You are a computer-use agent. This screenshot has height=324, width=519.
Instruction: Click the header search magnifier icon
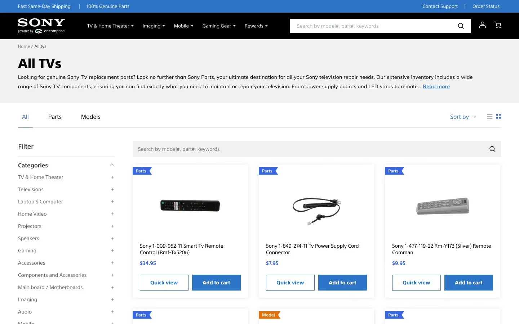[461, 26]
